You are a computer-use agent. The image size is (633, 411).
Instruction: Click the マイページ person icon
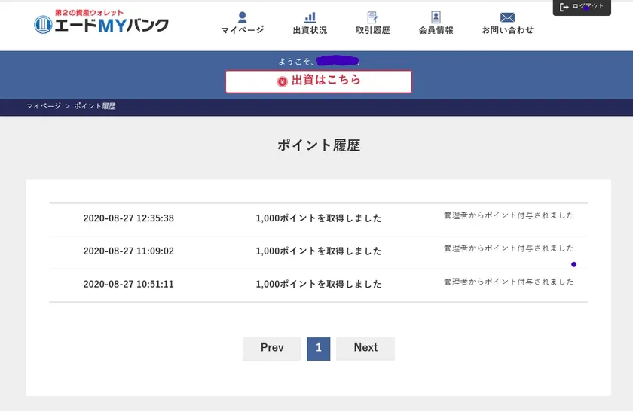coord(242,17)
